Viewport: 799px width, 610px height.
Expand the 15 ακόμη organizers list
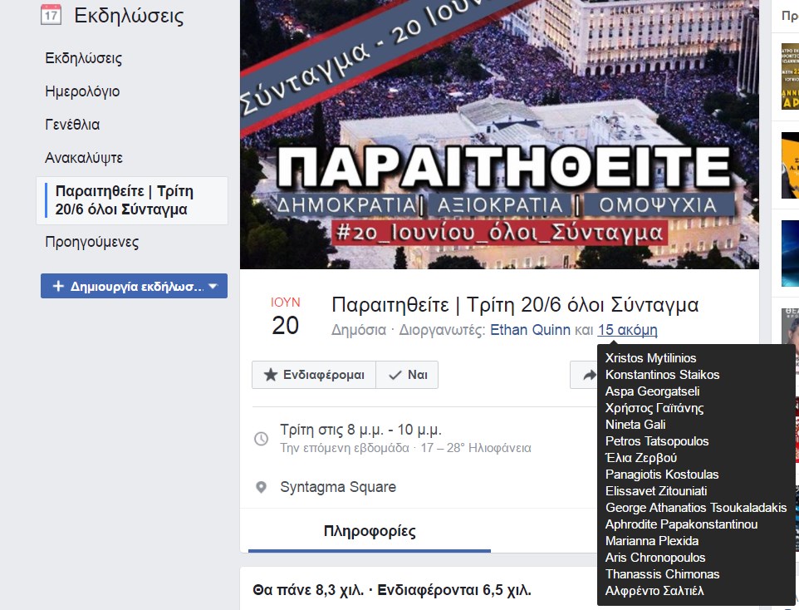click(627, 330)
